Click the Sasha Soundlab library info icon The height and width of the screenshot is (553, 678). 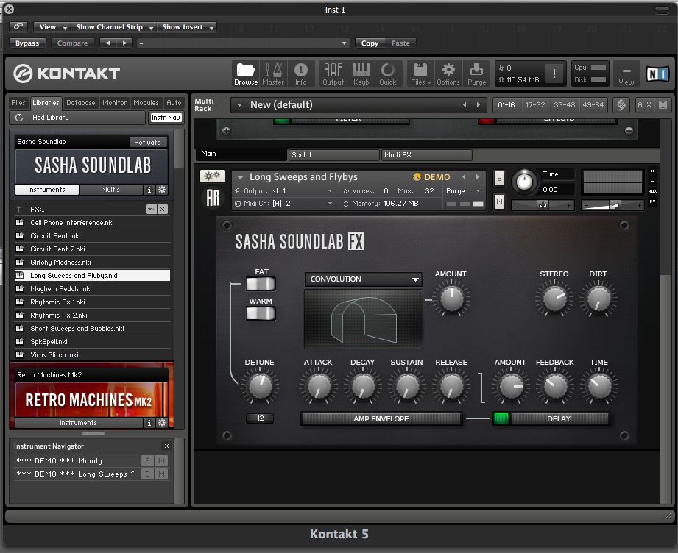click(x=149, y=190)
